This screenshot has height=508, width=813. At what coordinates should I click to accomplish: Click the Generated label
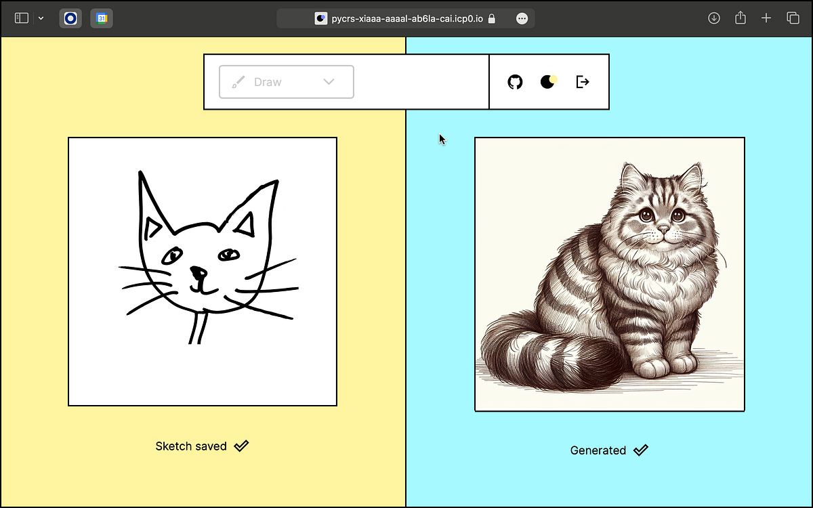tap(598, 450)
